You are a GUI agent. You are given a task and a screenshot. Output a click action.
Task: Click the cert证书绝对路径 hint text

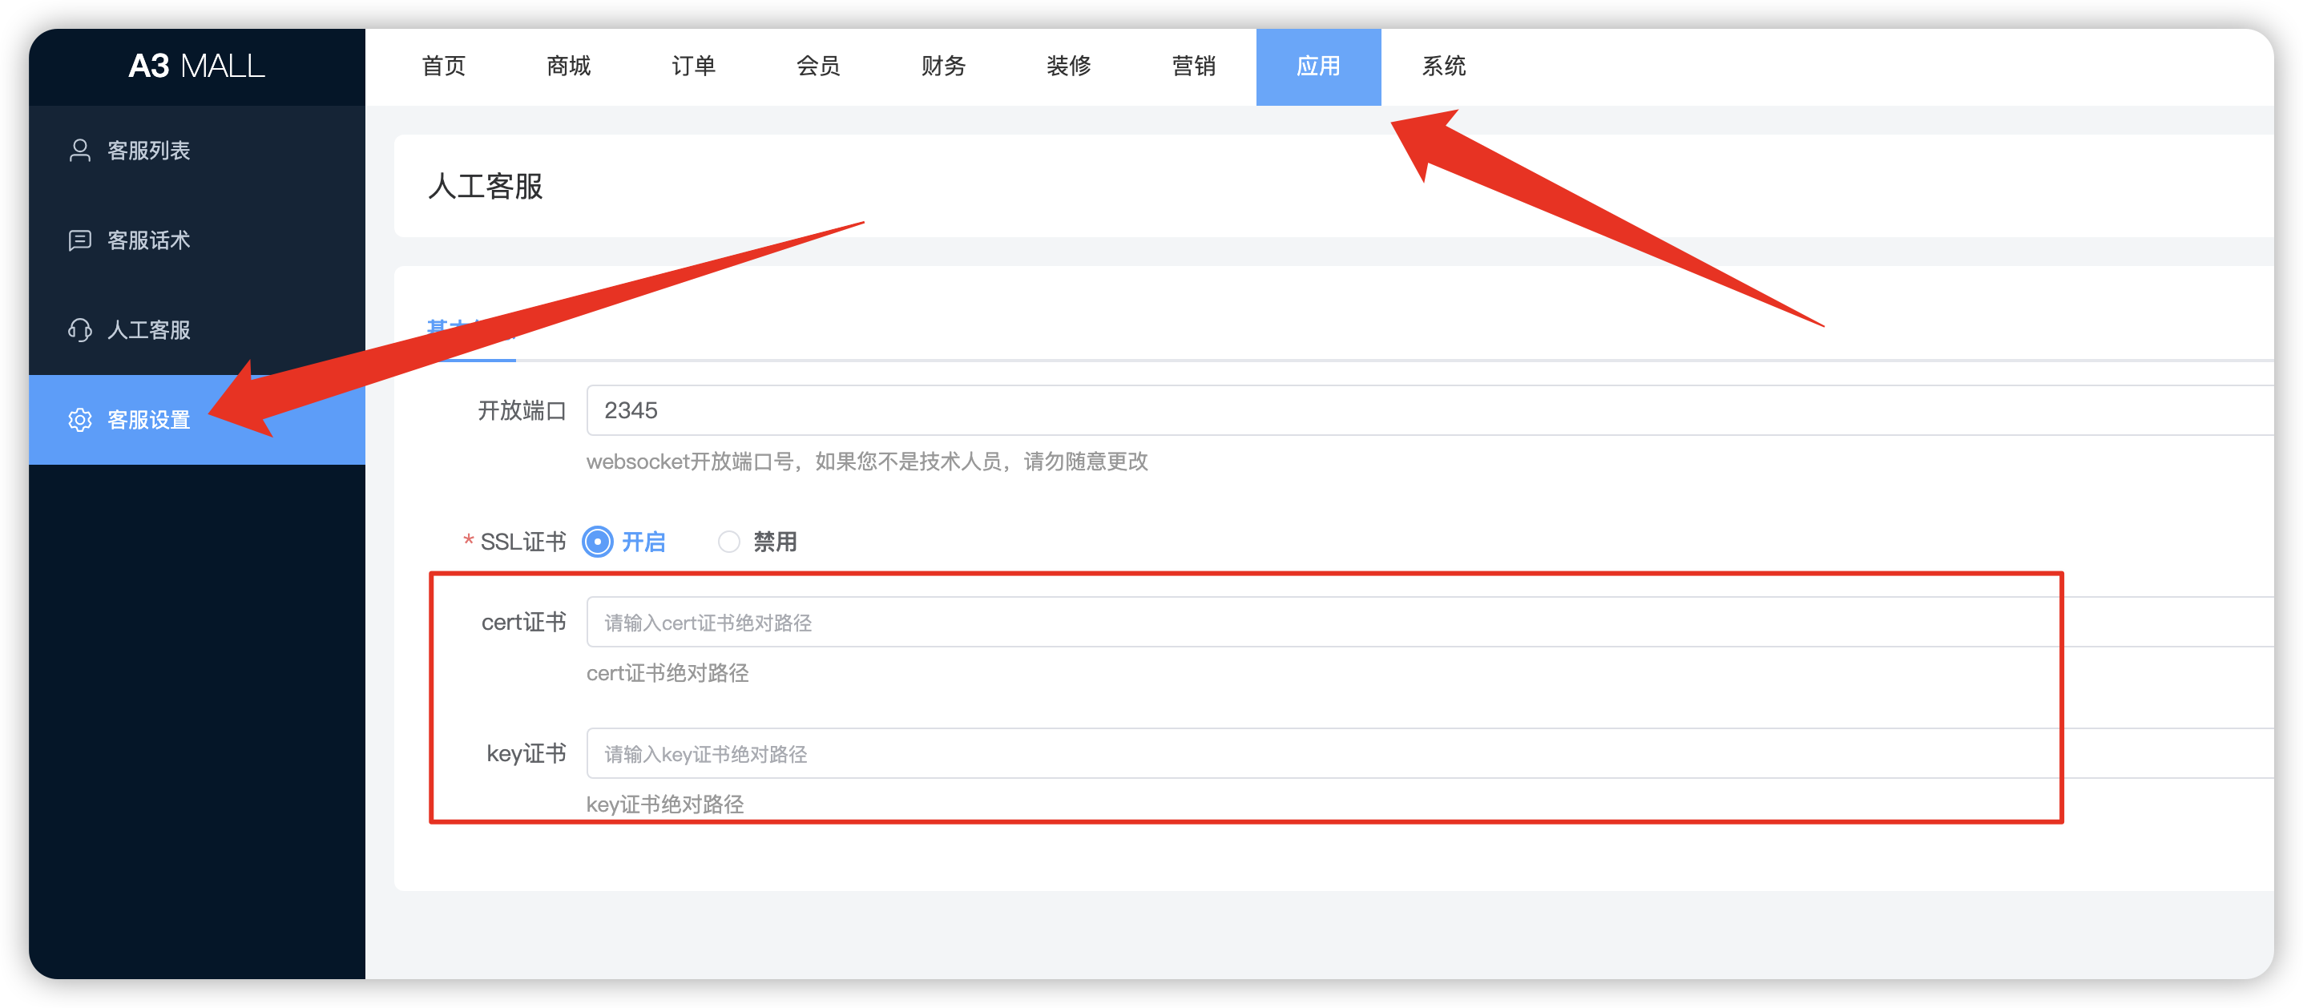click(668, 673)
